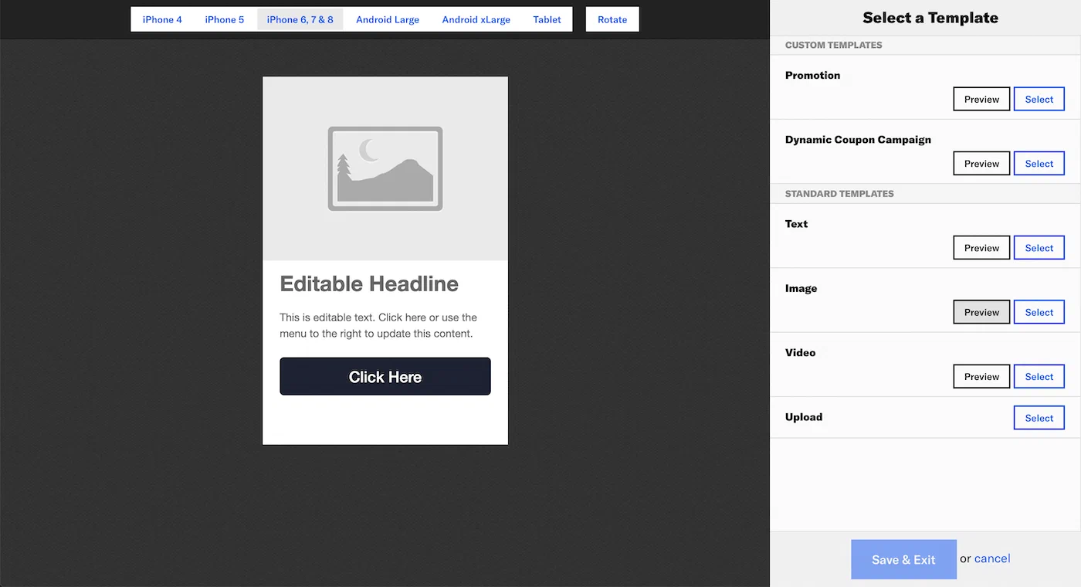Click the image placeholder icon in the preview

tap(385, 168)
